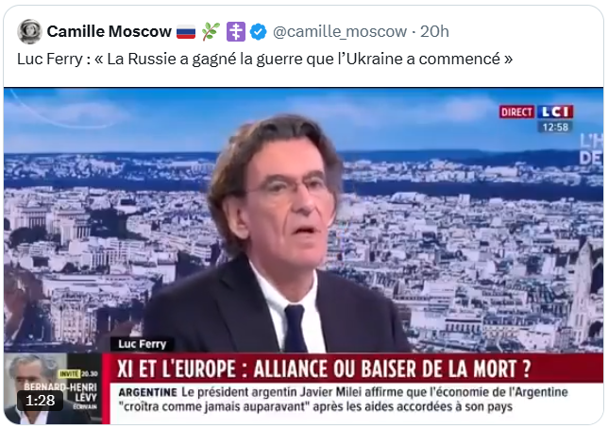Click the LCI channel logo
The image size is (608, 429).
click(555, 112)
